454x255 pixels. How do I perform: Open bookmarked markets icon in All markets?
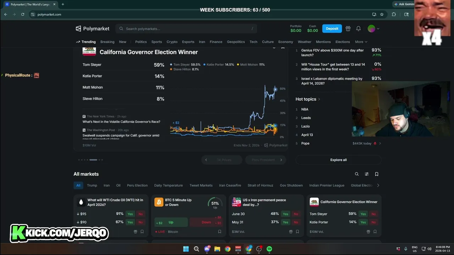(377, 174)
